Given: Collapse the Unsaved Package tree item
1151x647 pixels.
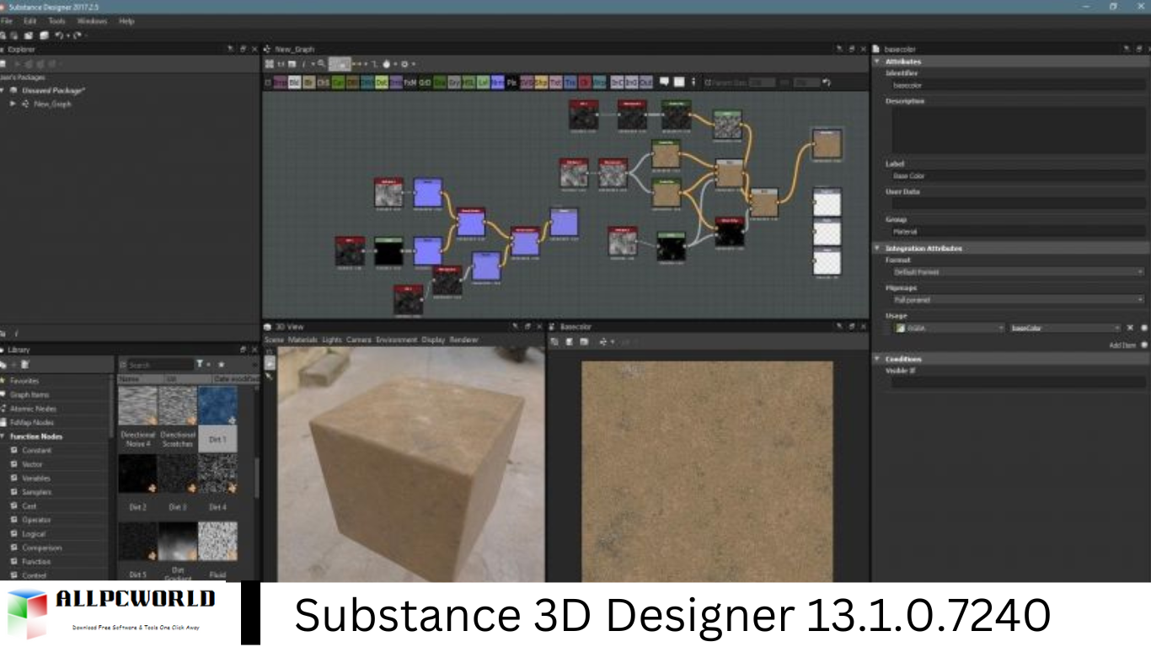Looking at the screenshot, I should point(3,90).
